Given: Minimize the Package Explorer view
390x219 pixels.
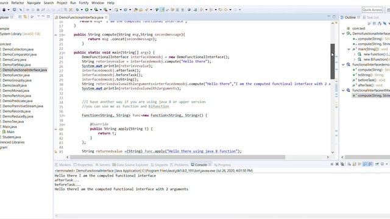Looking at the screenshot, I should 43,16.
